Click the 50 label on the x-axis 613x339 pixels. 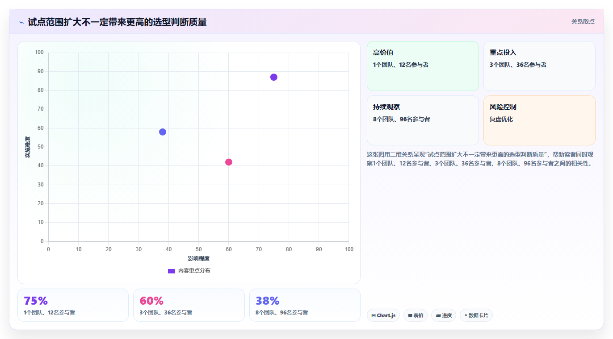click(198, 249)
